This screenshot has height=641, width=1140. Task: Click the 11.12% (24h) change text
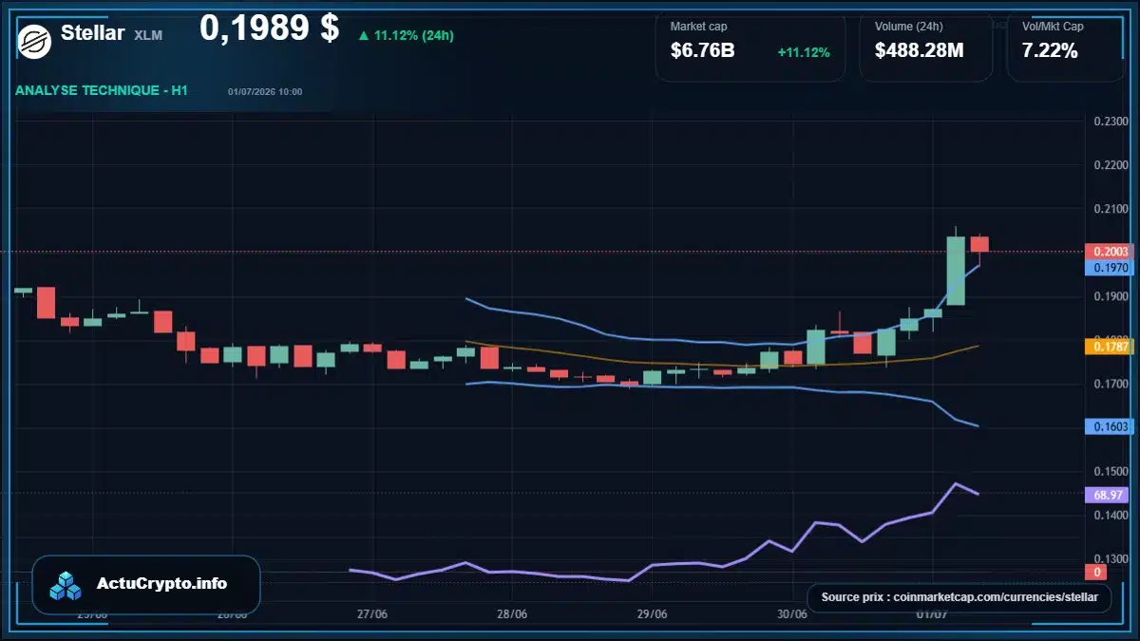[x=413, y=36]
